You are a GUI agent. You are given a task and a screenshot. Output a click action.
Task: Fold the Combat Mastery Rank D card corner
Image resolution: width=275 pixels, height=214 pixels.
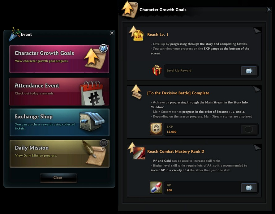point(257,148)
